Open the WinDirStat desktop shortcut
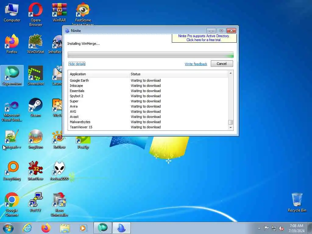The width and height of the screenshot is (312, 234). pos(35,44)
